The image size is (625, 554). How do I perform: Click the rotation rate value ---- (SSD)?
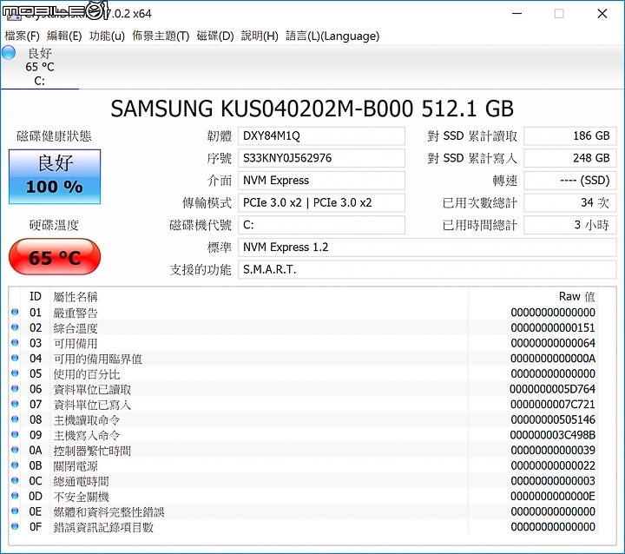pos(570,181)
